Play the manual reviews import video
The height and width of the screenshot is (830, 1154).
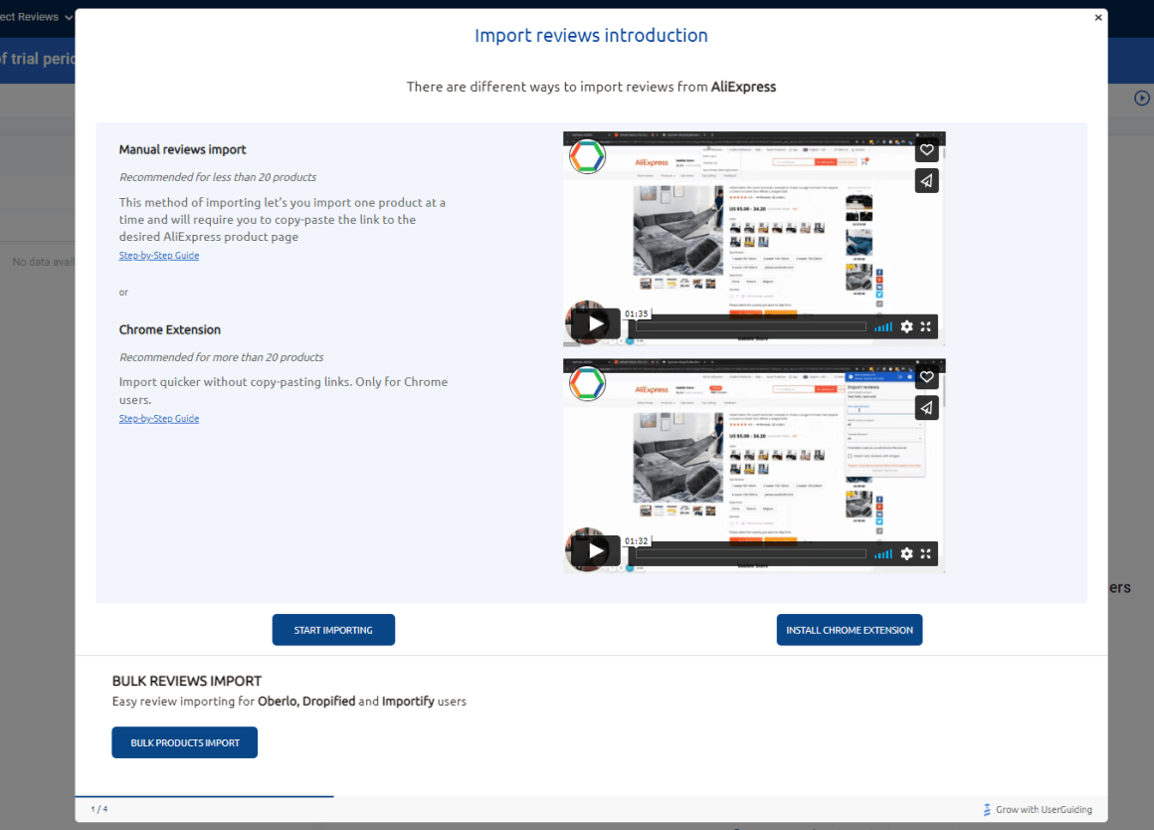click(595, 324)
